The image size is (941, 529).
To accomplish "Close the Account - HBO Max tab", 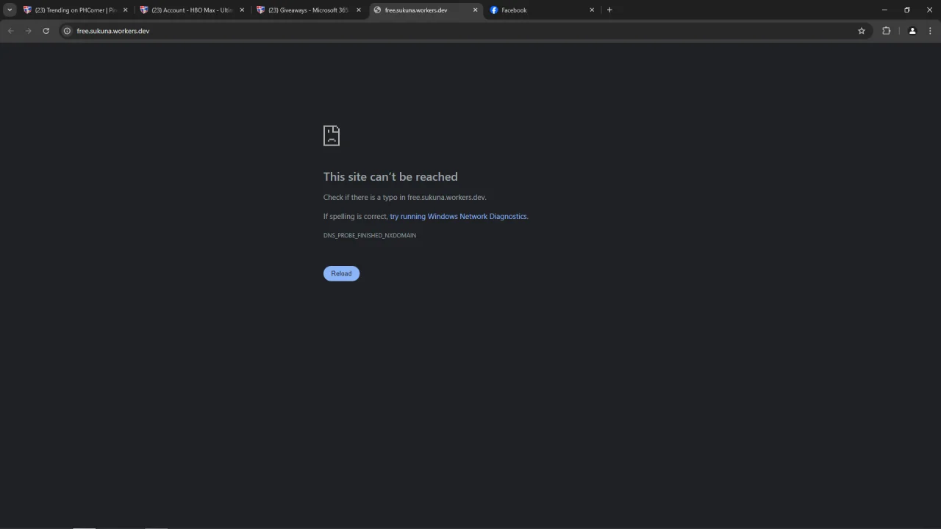I will [x=242, y=10].
